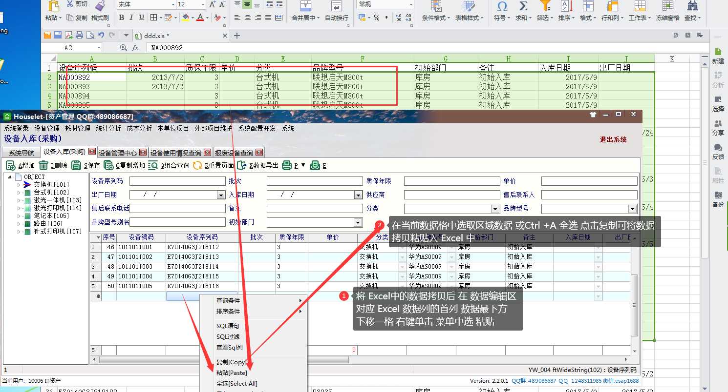Toggle Italic formatting in WPS ribbon
The width and height of the screenshot is (728, 392).
(132, 18)
